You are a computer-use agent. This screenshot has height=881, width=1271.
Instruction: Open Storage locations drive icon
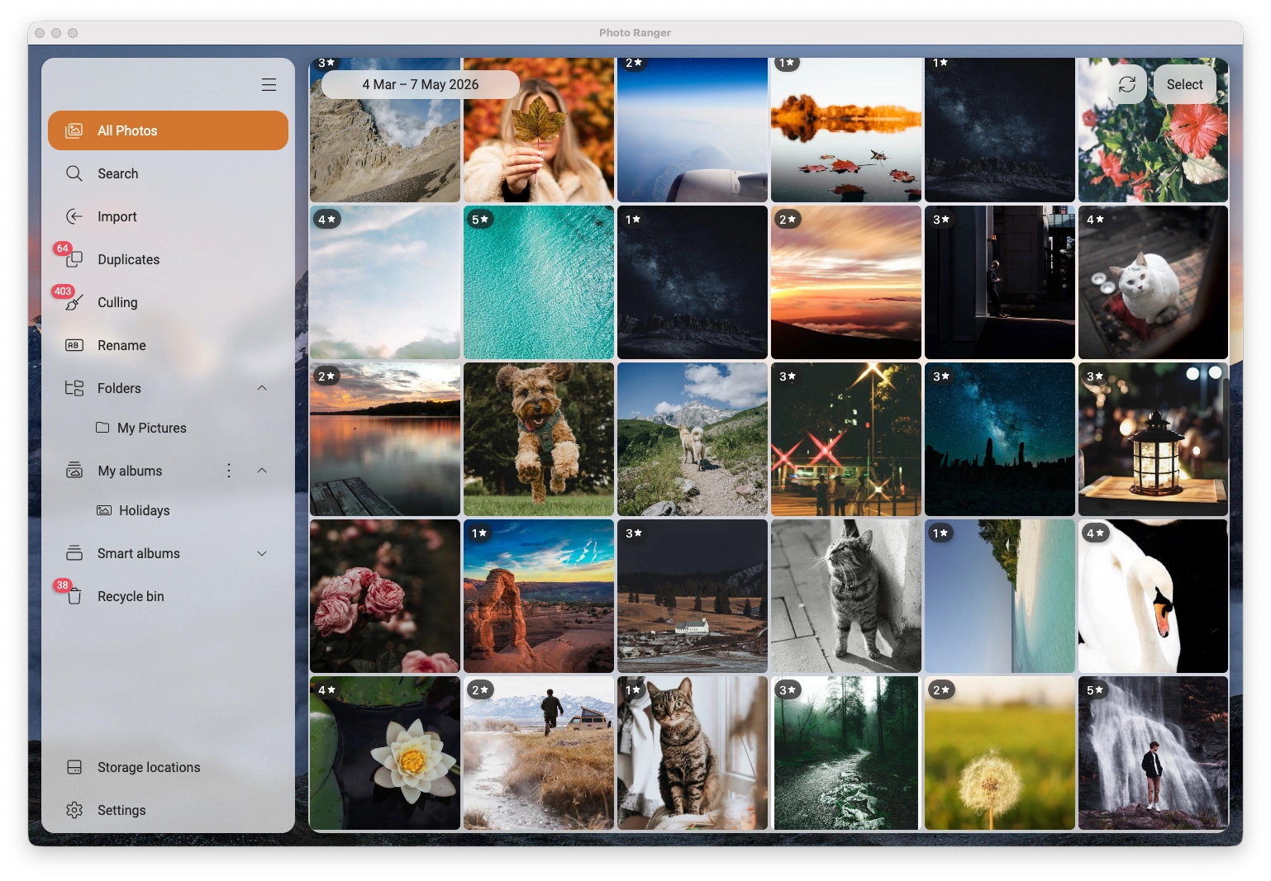pyautogui.click(x=74, y=767)
